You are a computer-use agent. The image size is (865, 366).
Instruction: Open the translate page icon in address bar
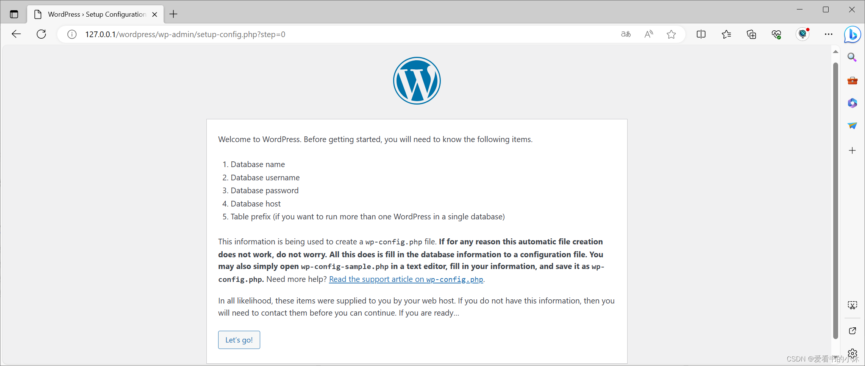coord(626,34)
